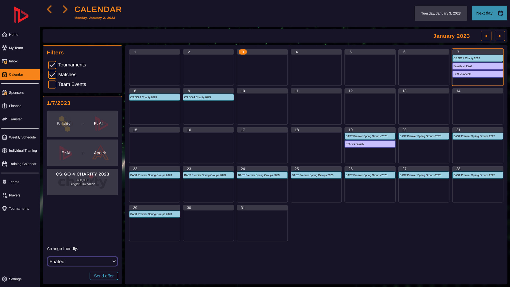Open the Tournaments section in sidebar
Screen dimensions: 510x287
point(19,208)
